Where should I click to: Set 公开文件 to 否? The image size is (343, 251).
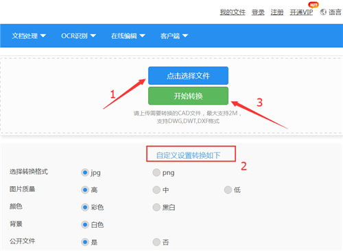[156, 242]
